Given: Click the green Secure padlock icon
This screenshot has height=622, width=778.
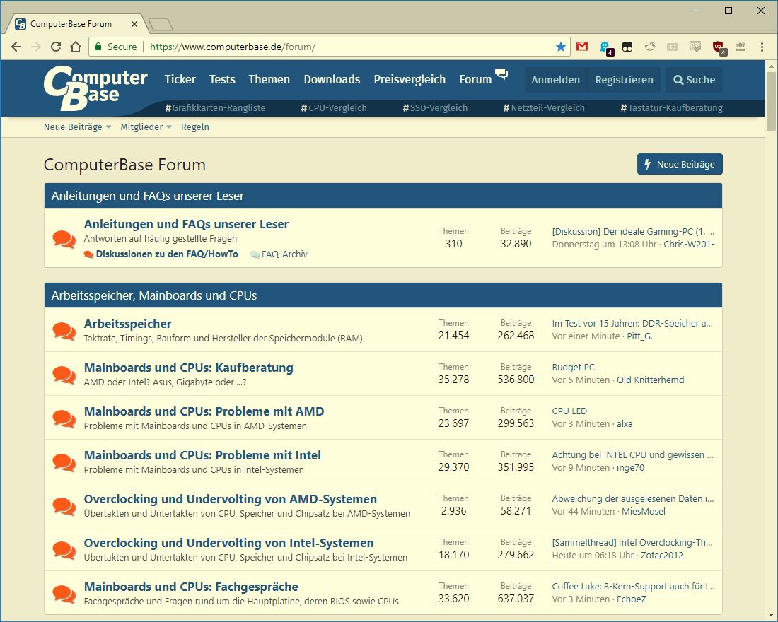Looking at the screenshot, I should coord(98,47).
